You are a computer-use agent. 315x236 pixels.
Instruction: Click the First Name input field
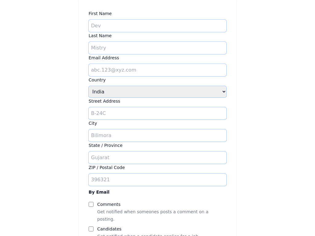[x=157, y=26]
